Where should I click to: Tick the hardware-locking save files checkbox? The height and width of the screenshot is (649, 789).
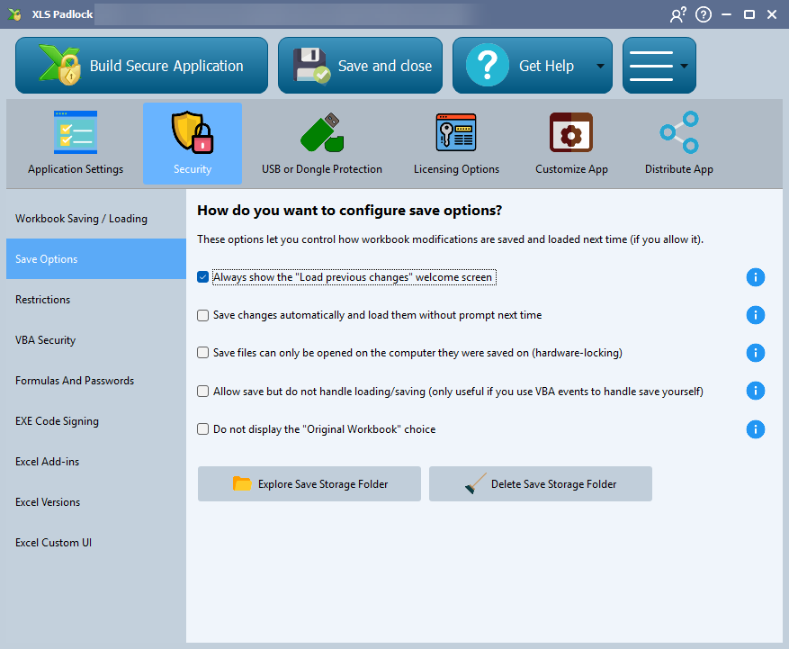pos(203,353)
